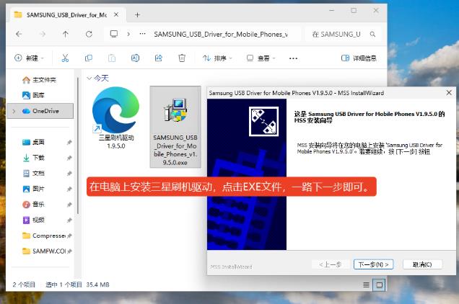Open the 查看 (View) dropdown
This screenshot has height=304, width=459.
(x=261, y=58)
